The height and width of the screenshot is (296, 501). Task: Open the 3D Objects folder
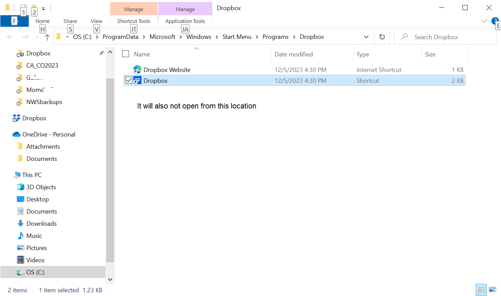[x=41, y=187]
